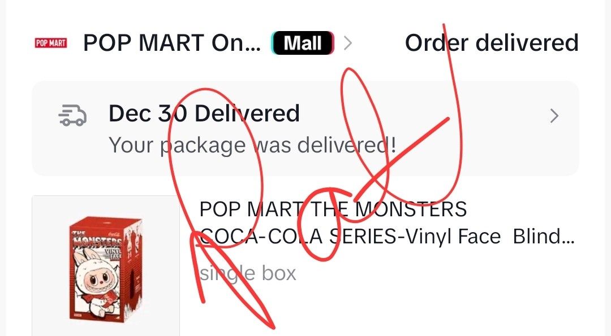The image size is (611, 336).
Task: Tap the word Delivered in tracking card
Action: [x=247, y=114]
